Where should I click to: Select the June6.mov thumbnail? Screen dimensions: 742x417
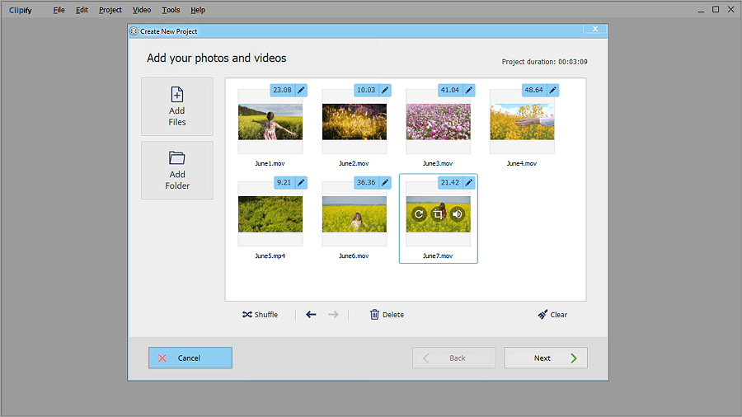[355, 214]
